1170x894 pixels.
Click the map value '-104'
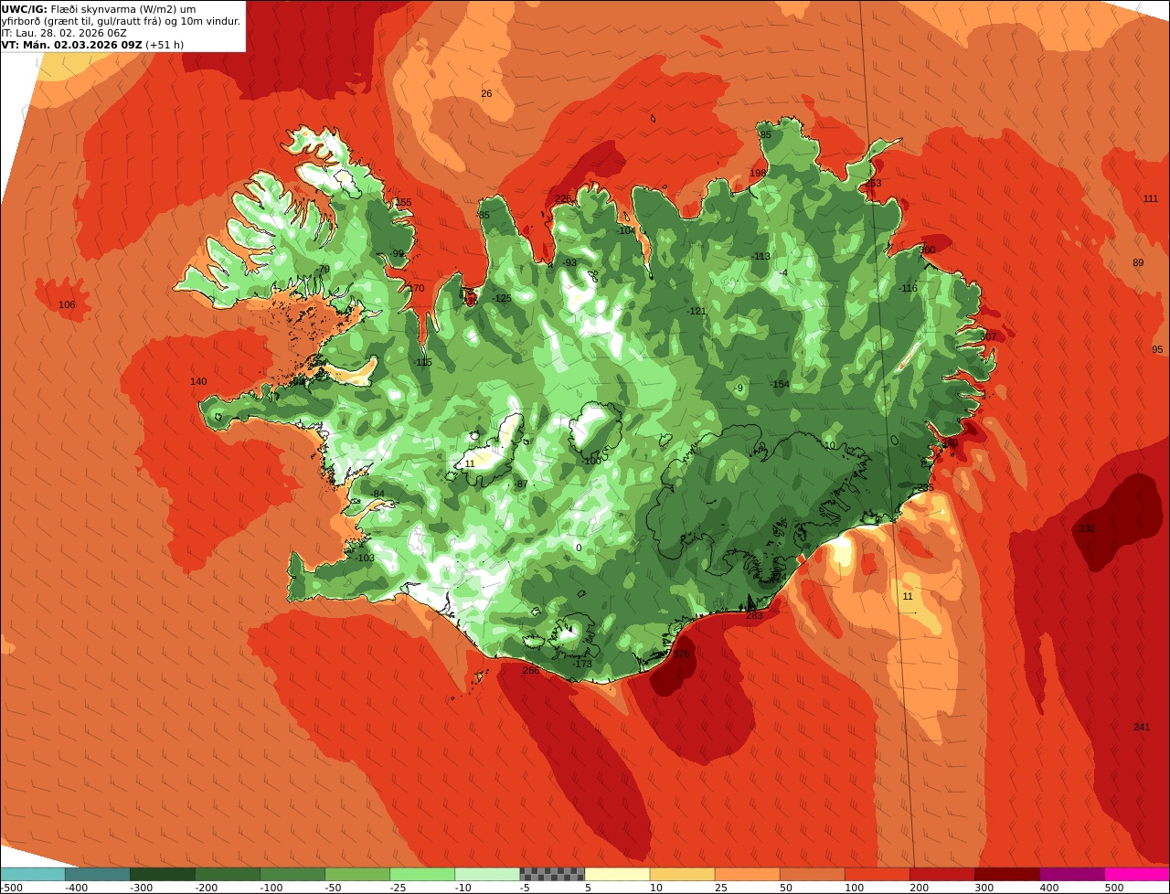pyautogui.click(x=626, y=231)
